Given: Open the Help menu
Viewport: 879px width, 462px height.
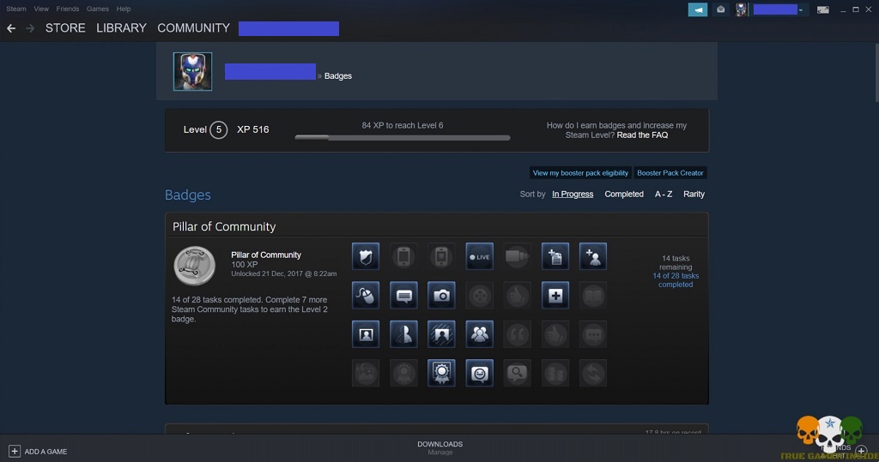Looking at the screenshot, I should 124,9.
